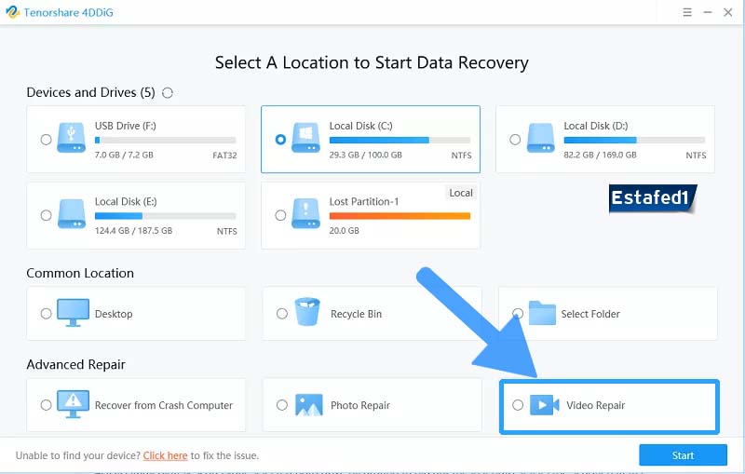
Task: Click the Video Repair camera icon
Action: pos(544,405)
